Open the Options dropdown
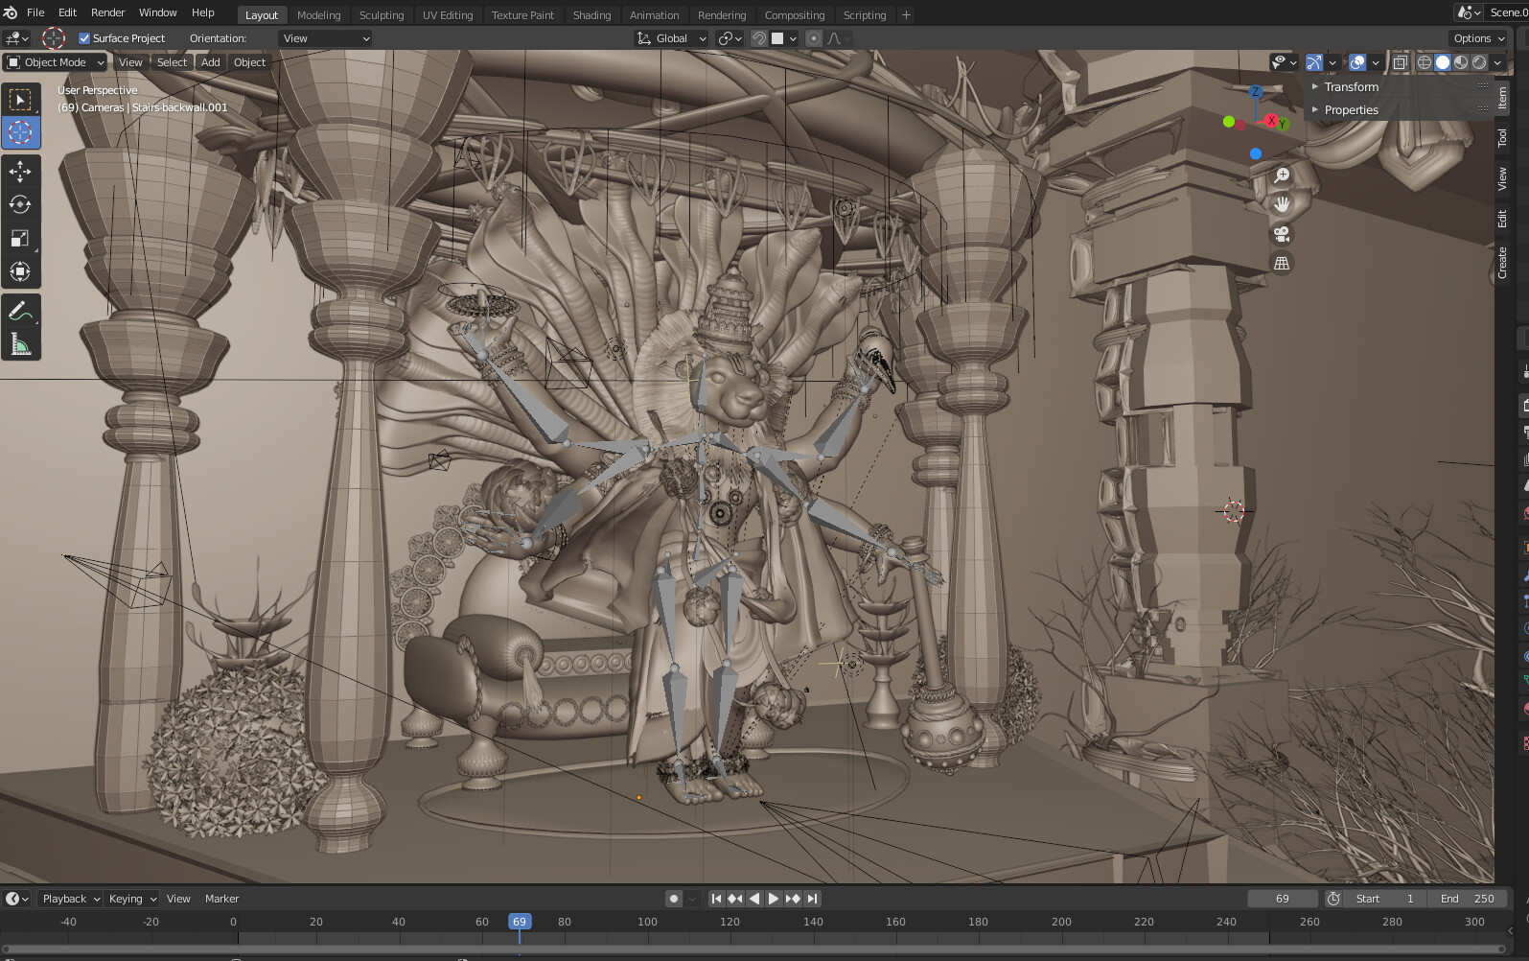Viewport: 1529px width, 961px height. click(x=1478, y=38)
